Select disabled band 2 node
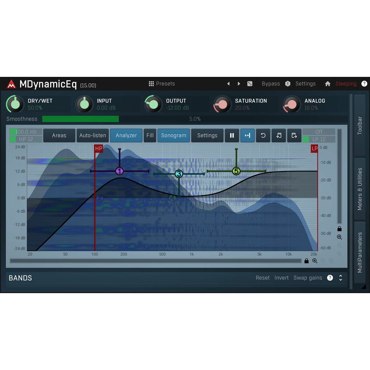This screenshot has width=370, height=370. click(99, 198)
